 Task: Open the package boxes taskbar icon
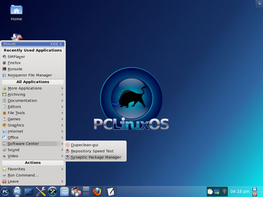(76, 191)
